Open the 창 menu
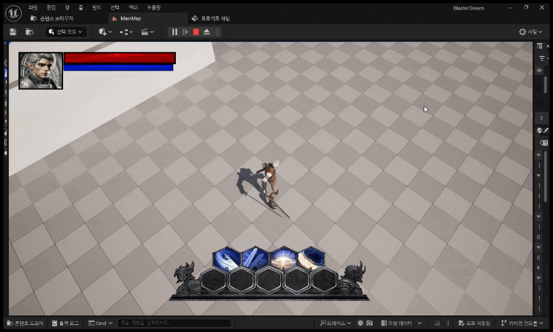This screenshot has width=553, height=332. (67, 8)
